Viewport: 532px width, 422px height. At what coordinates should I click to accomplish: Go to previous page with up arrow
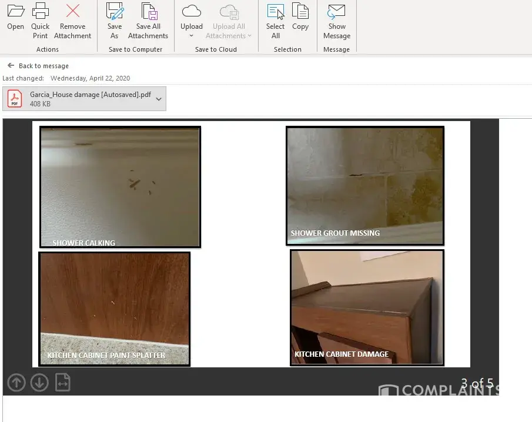click(16, 383)
